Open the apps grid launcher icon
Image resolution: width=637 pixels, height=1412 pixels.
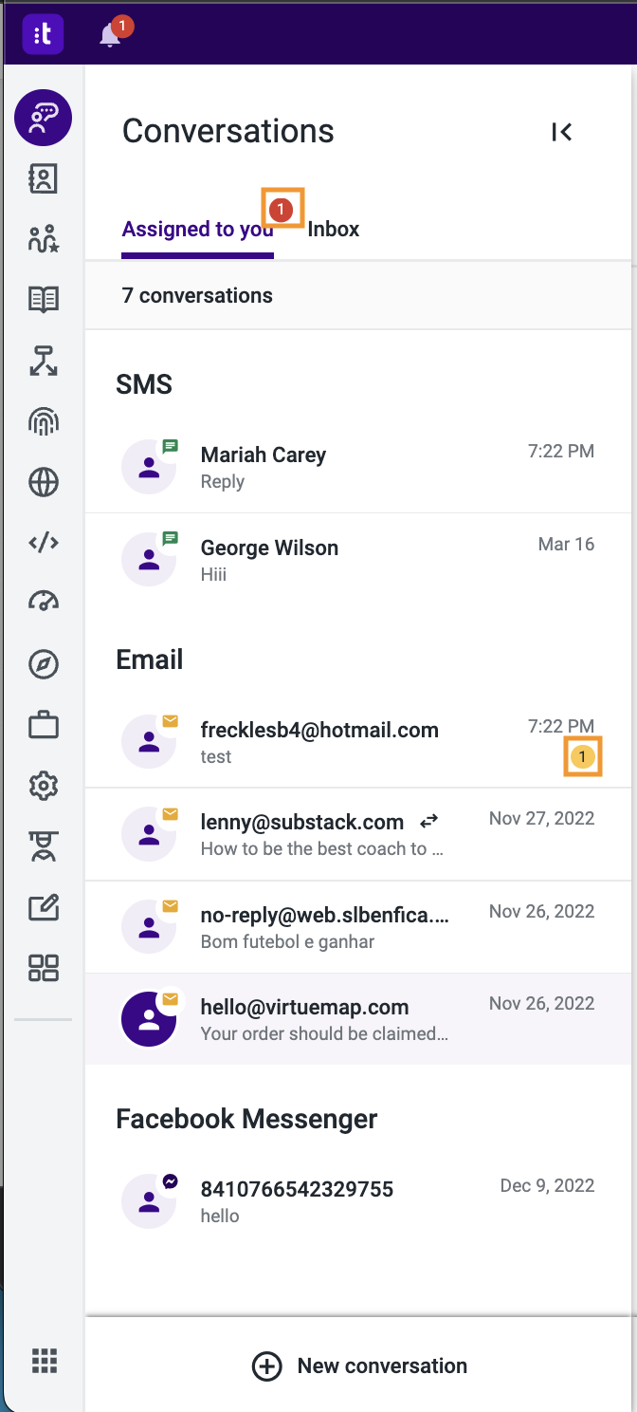[x=45, y=1361]
